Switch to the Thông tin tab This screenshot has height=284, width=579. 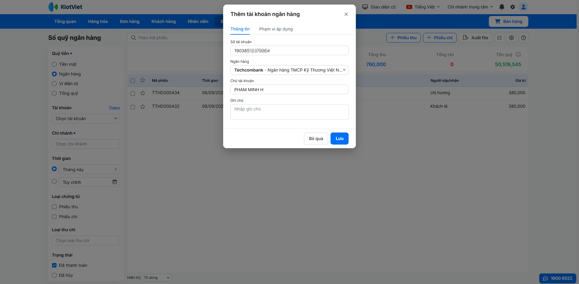click(x=240, y=29)
